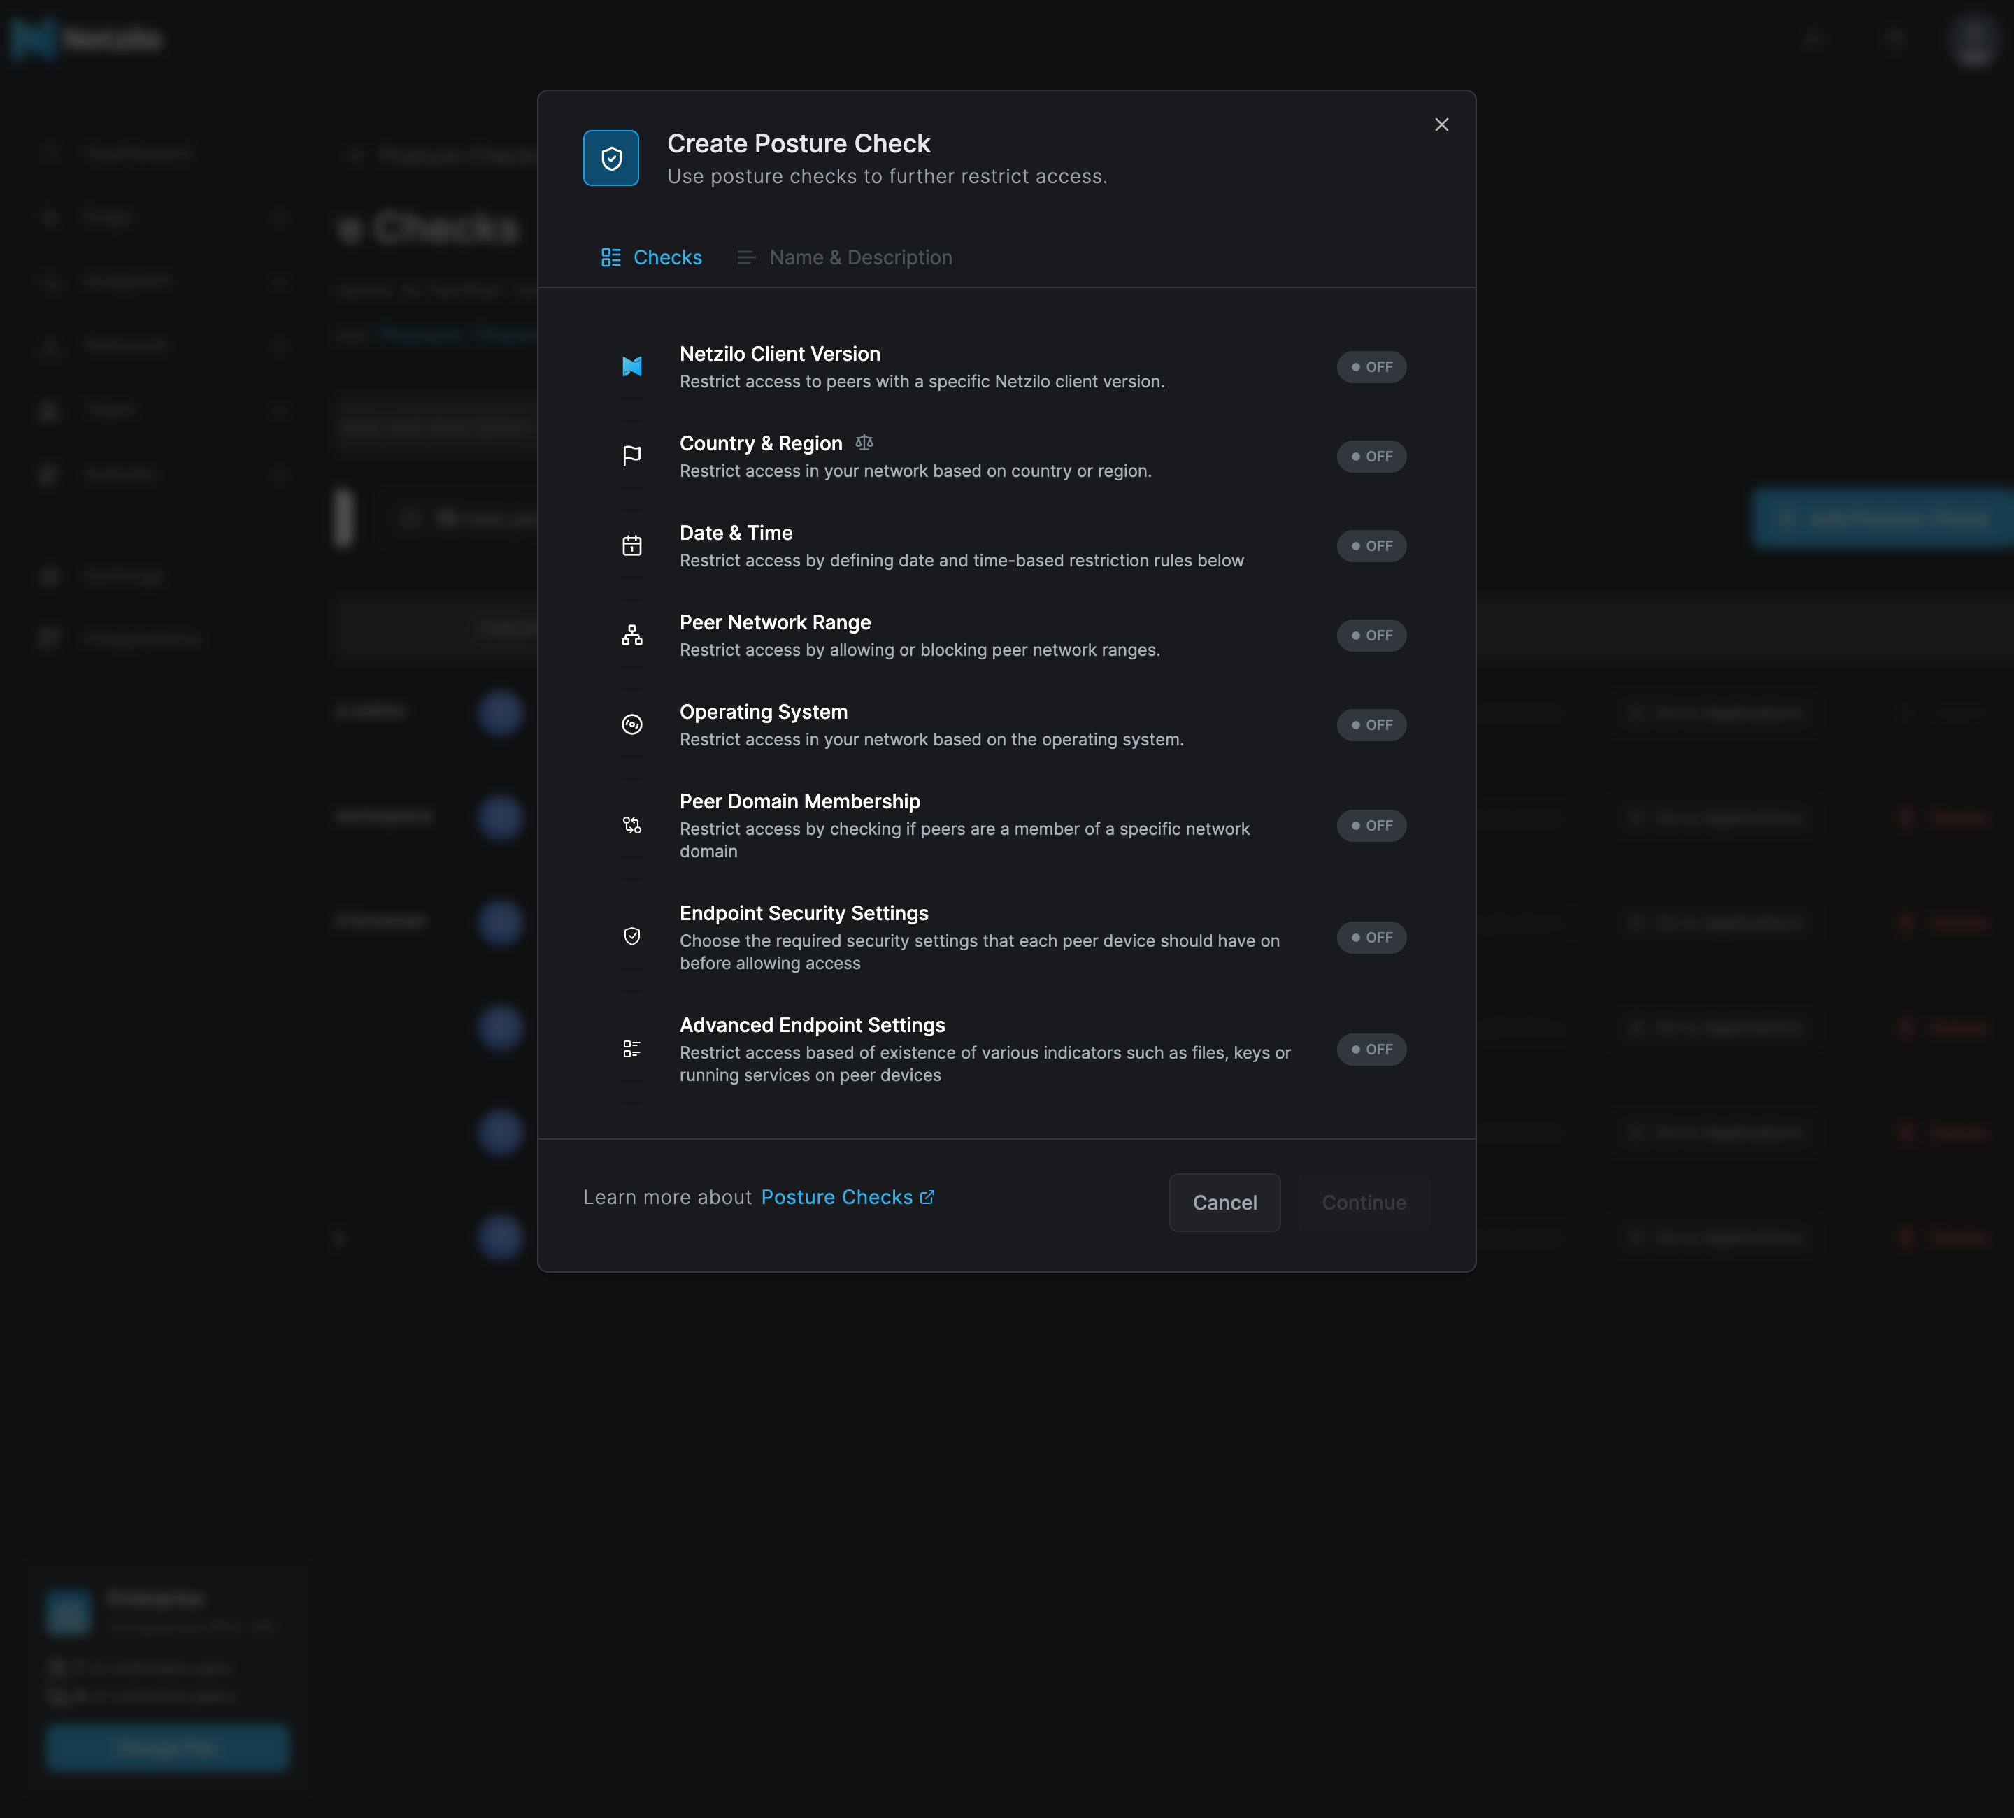The height and width of the screenshot is (1818, 2014).
Task: Click the Advanced Endpoint Settings list icon
Action: [x=631, y=1049]
